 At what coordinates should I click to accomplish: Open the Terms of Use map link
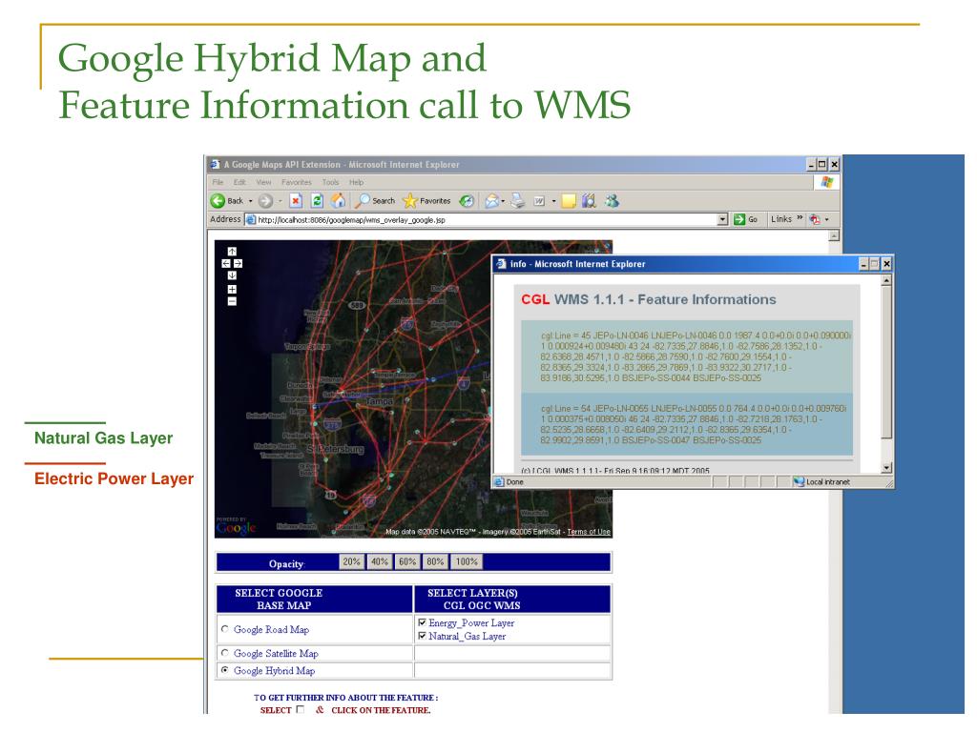click(x=589, y=532)
